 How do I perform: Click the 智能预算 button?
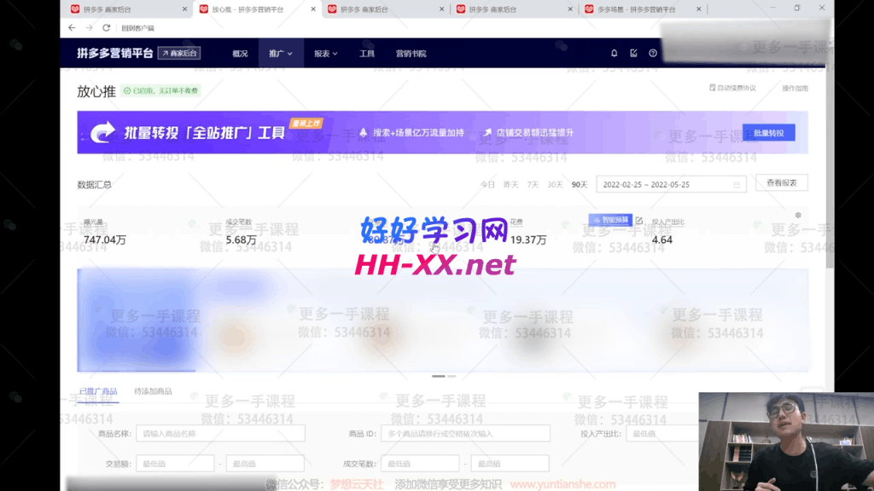[609, 221]
